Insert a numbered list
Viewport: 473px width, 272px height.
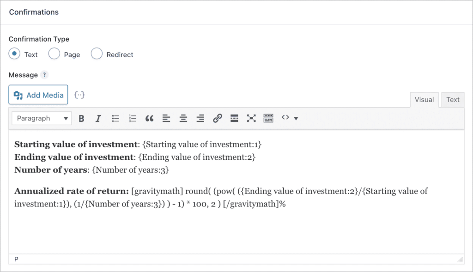tap(133, 119)
